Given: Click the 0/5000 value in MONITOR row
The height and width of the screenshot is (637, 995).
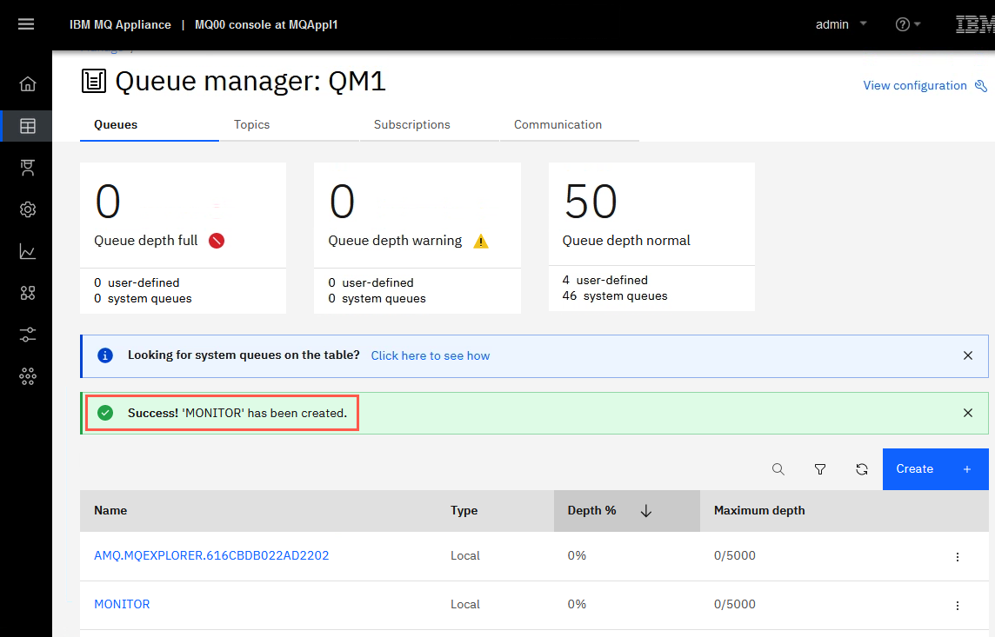Looking at the screenshot, I should tap(734, 604).
